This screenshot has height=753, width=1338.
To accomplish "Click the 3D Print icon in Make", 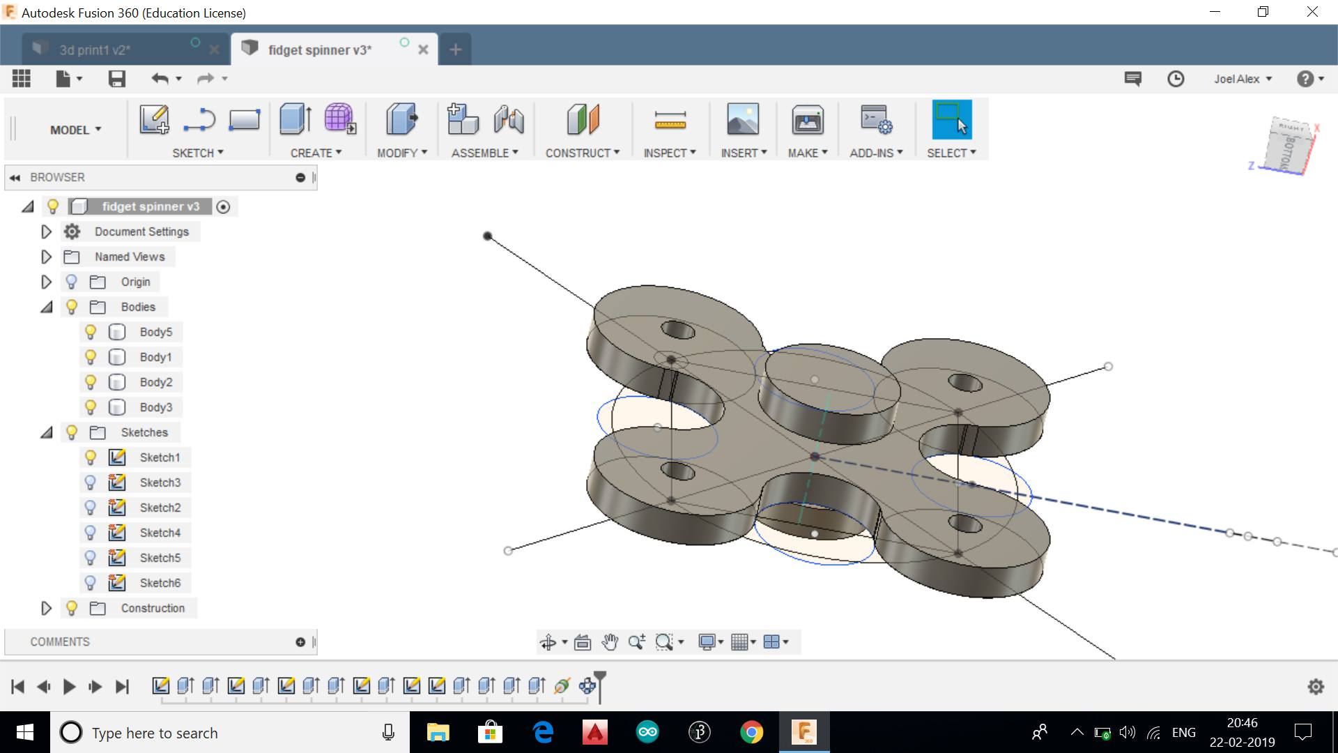I will click(x=808, y=121).
